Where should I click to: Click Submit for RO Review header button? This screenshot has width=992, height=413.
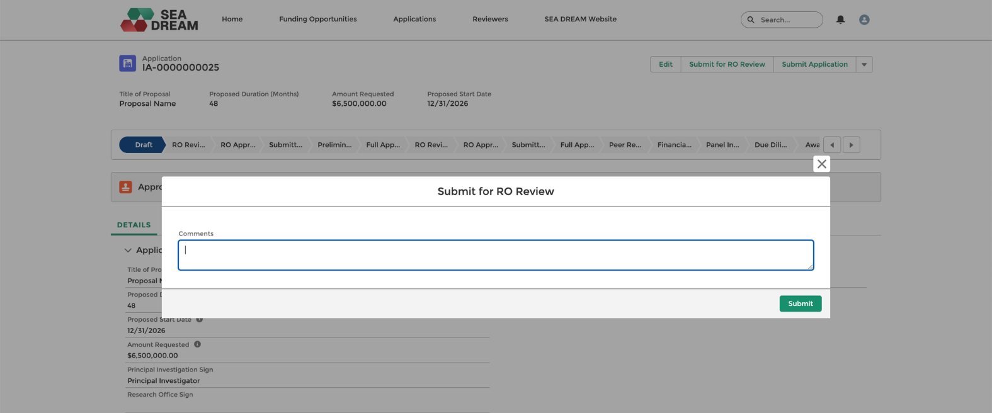pyautogui.click(x=727, y=64)
